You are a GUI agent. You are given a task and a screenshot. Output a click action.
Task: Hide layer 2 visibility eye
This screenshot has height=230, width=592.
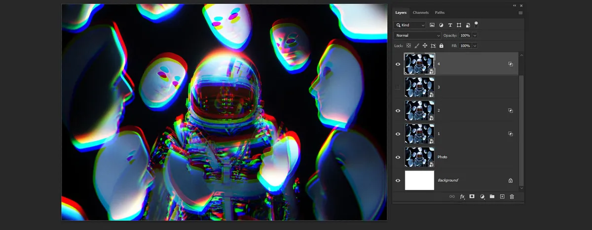[x=398, y=111]
